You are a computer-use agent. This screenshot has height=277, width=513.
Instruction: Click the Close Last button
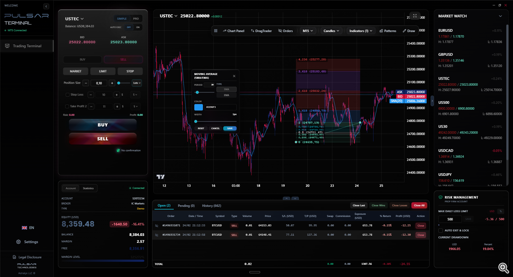click(359, 205)
